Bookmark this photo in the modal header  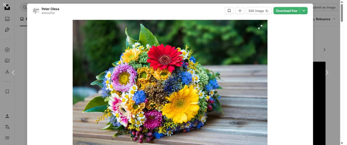click(229, 11)
